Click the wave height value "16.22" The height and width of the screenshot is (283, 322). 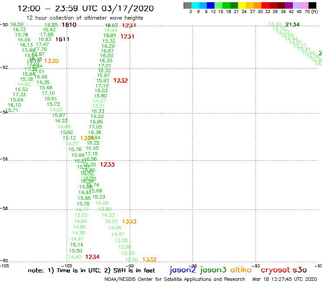(x=61, y=121)
